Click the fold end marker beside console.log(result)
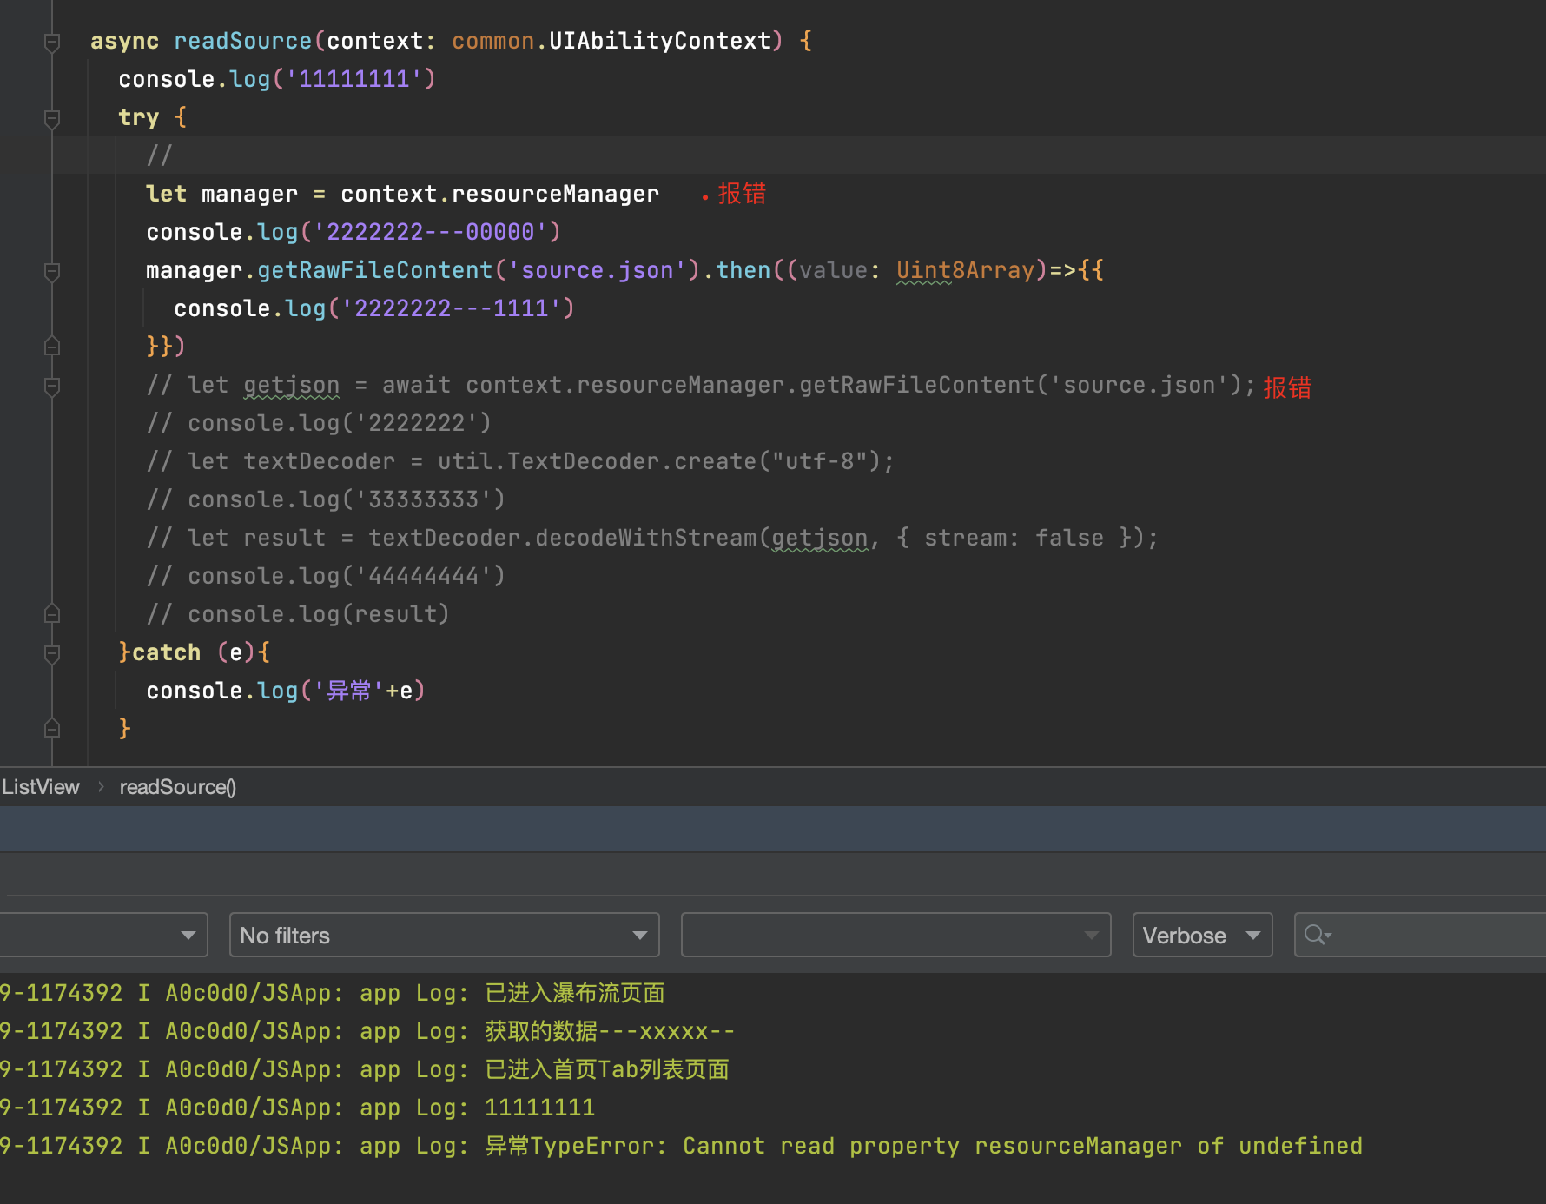The width and height of the screenshot is (1546, 1204). tap(52, 613)
